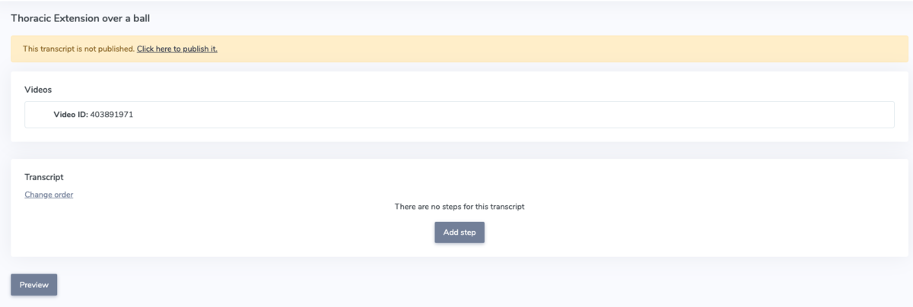
Task: Click the 'This transcript is not published' notice text
Action: tap(78, 49)
